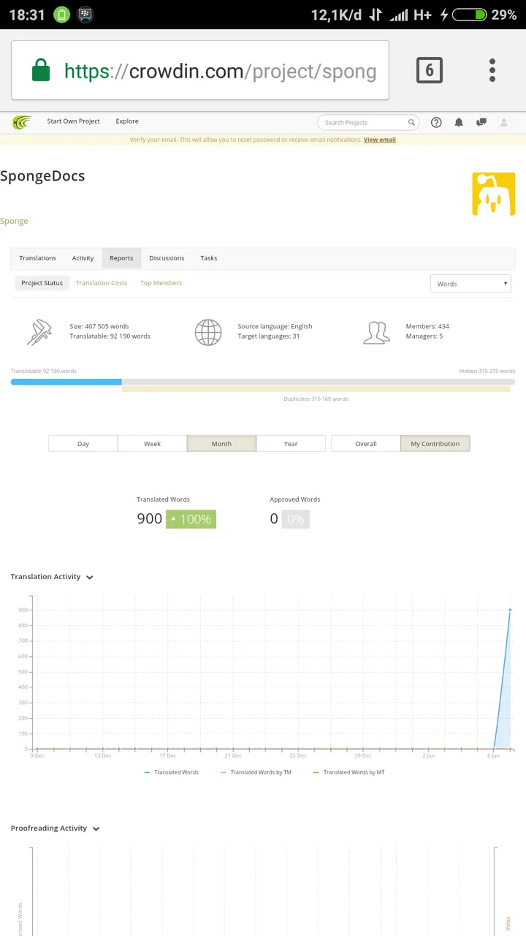Click the View email link
The image size is (526, 936).
380,140
